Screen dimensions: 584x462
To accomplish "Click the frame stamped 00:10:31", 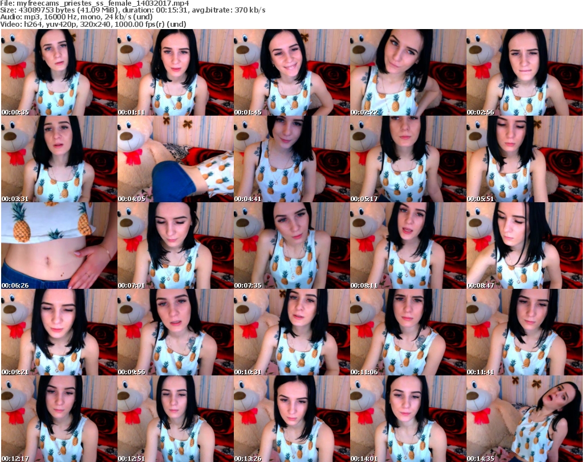I will click(x=291, y=332).
